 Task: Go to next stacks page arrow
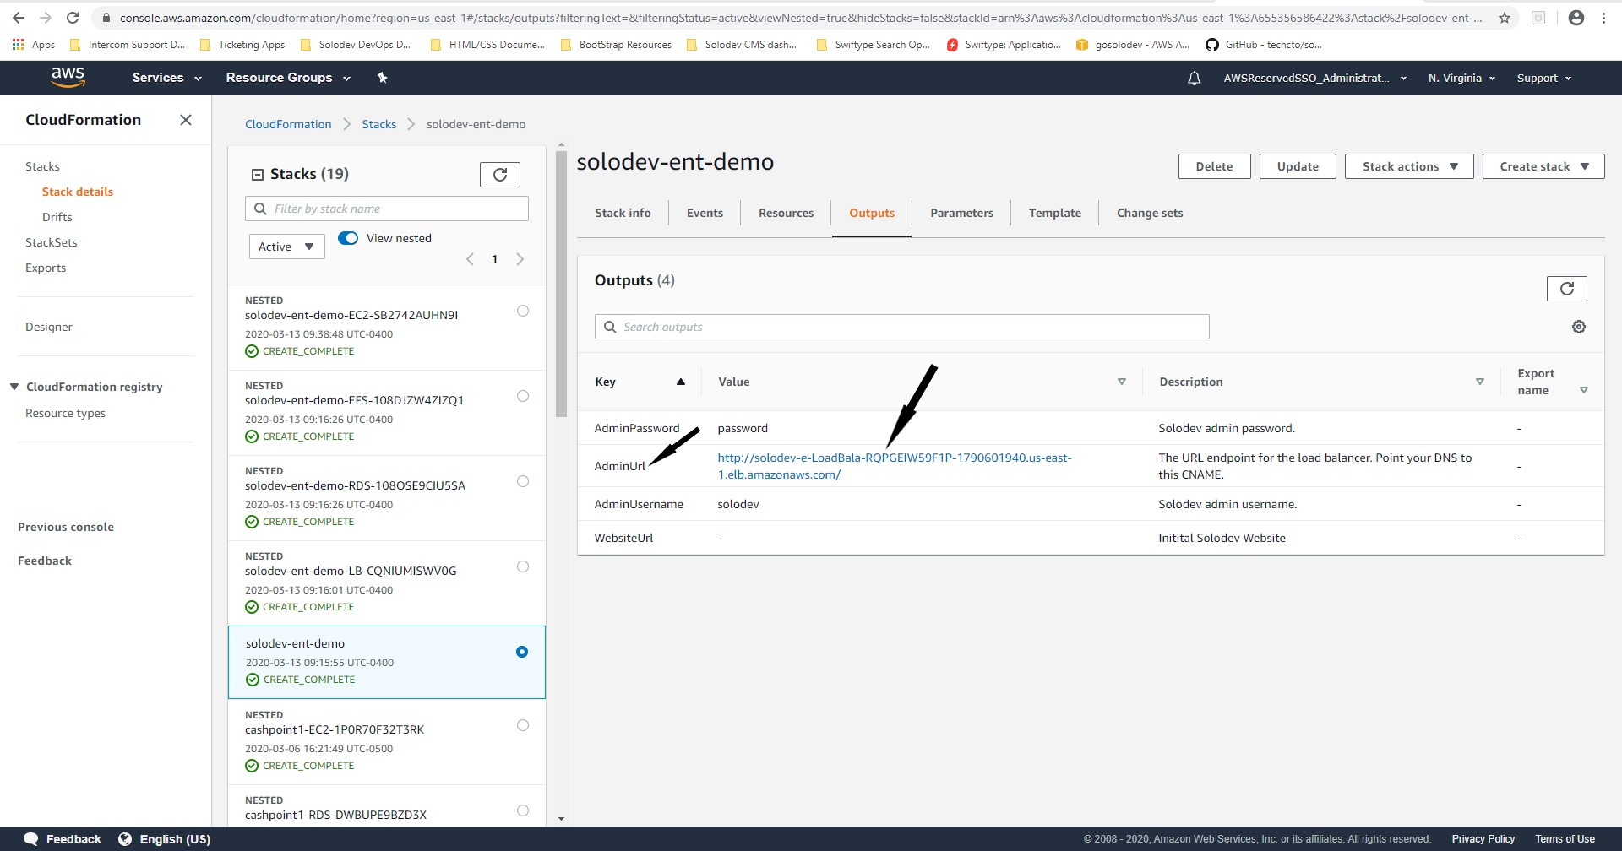520,259
